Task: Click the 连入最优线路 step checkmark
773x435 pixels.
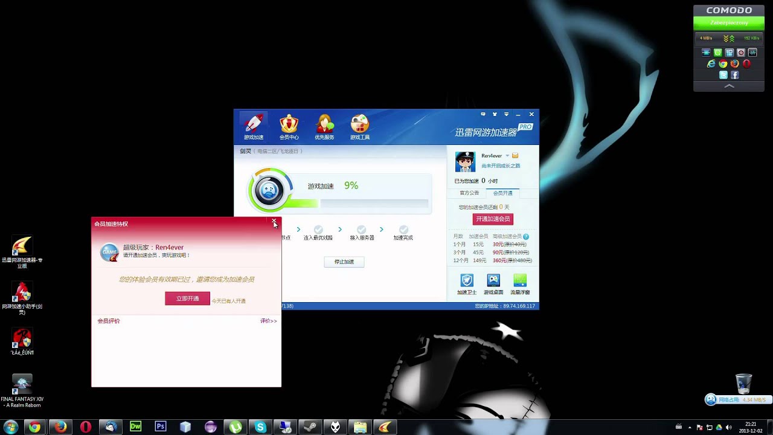Action: 318,230
